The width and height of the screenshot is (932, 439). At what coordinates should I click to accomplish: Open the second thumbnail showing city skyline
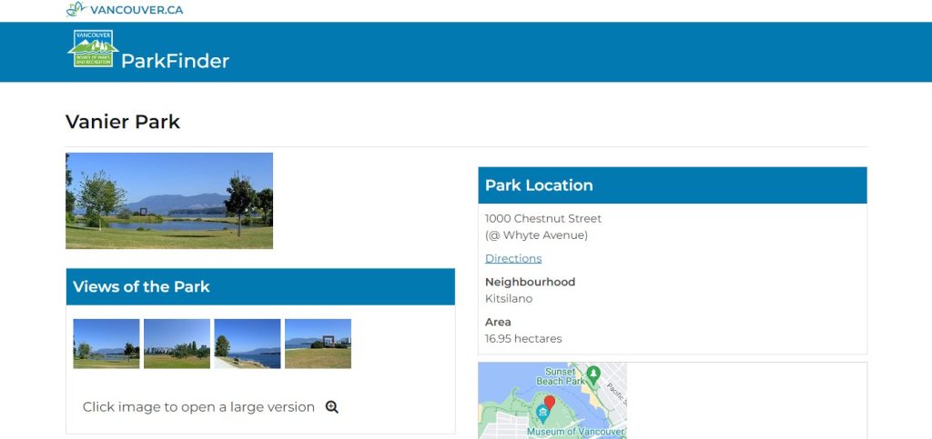(x=177, y=344)
